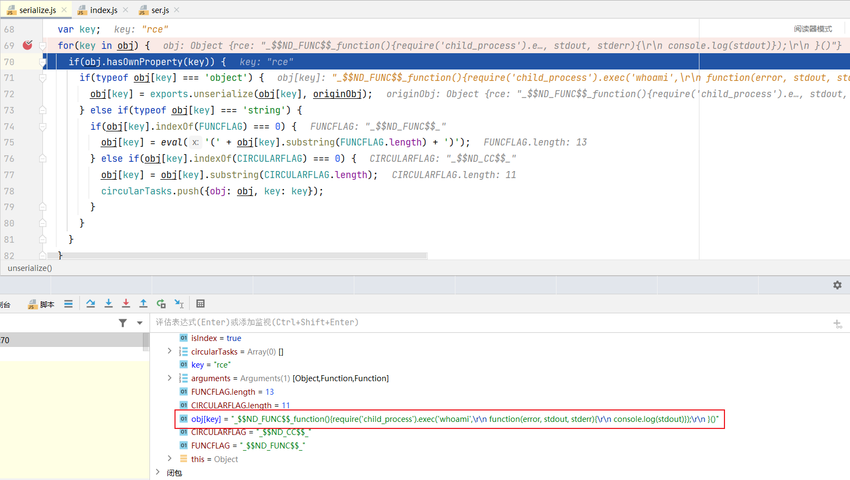Click exports.unserialize on line 72
Viewport: 850px width, 480px height.
202,94
